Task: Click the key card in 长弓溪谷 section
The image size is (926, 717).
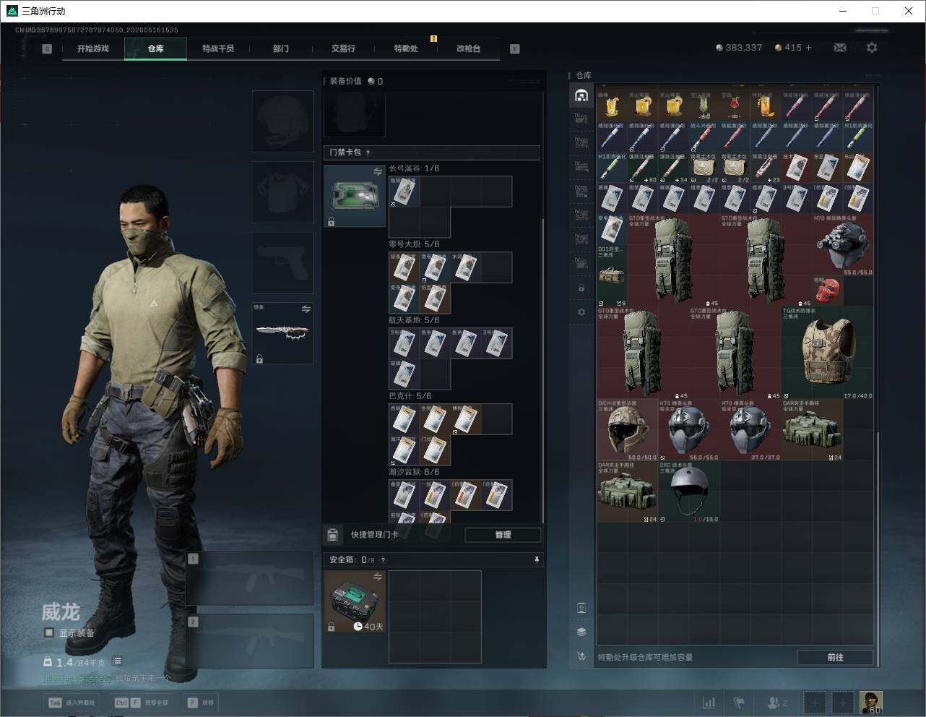Action: point(404,192)
